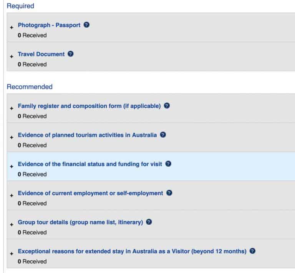Expand financial status row with plus sign
The width and height of the screenshot is (295, 273).
click(x=12, y=166)
